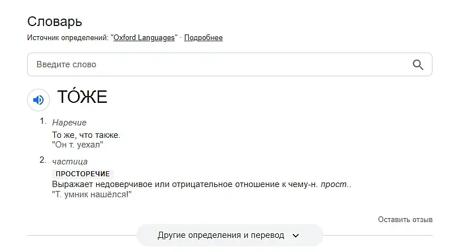Click the ПРОСТОРЕЧИЕ usage badge
476x252 pixels.
coord(83,174)
